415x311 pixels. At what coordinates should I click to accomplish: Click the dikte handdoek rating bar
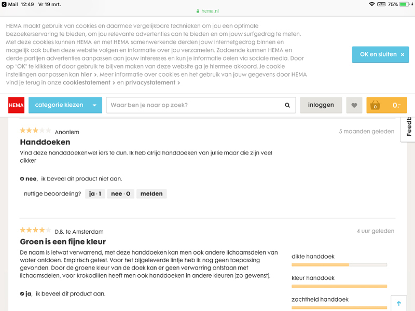(x=339, y=264)
